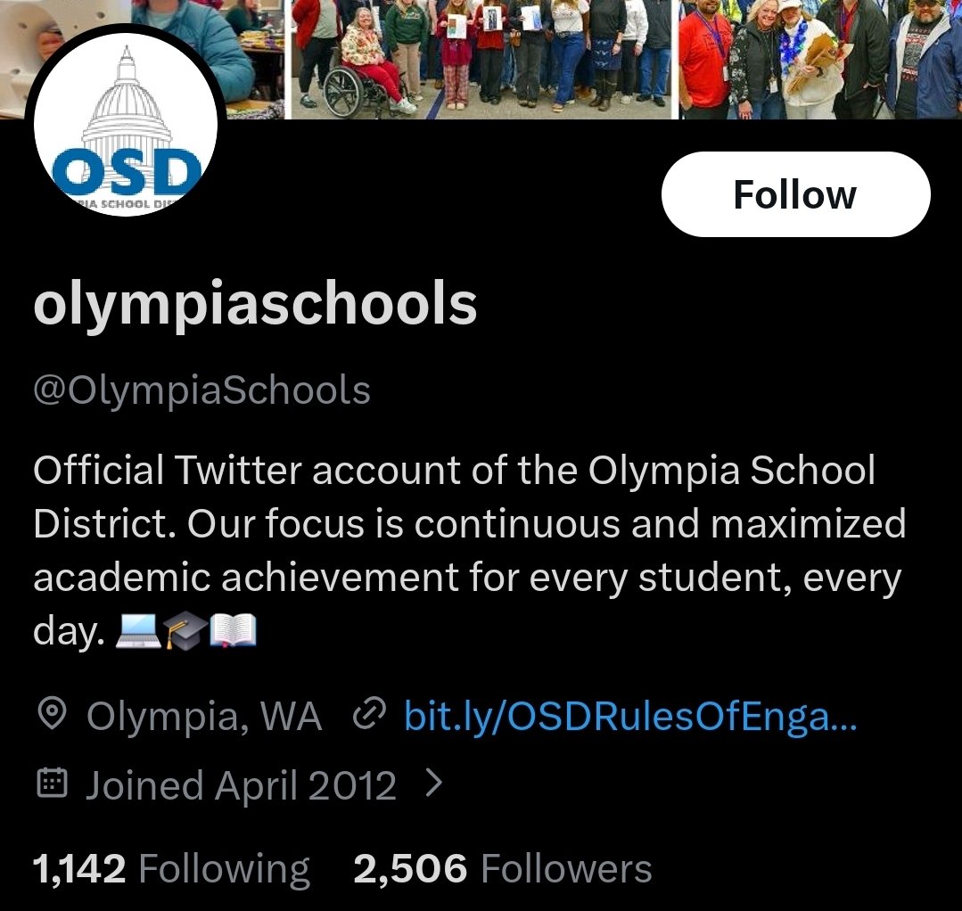The image size is (962, 911).
Task: Click the link chain icon before bit.ly URL
Action: pos(369,713)
